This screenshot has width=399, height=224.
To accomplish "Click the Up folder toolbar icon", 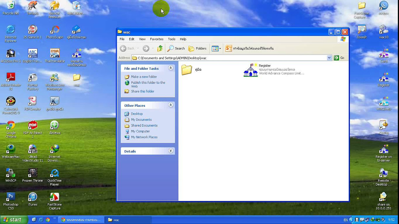I will pos(160,48).
